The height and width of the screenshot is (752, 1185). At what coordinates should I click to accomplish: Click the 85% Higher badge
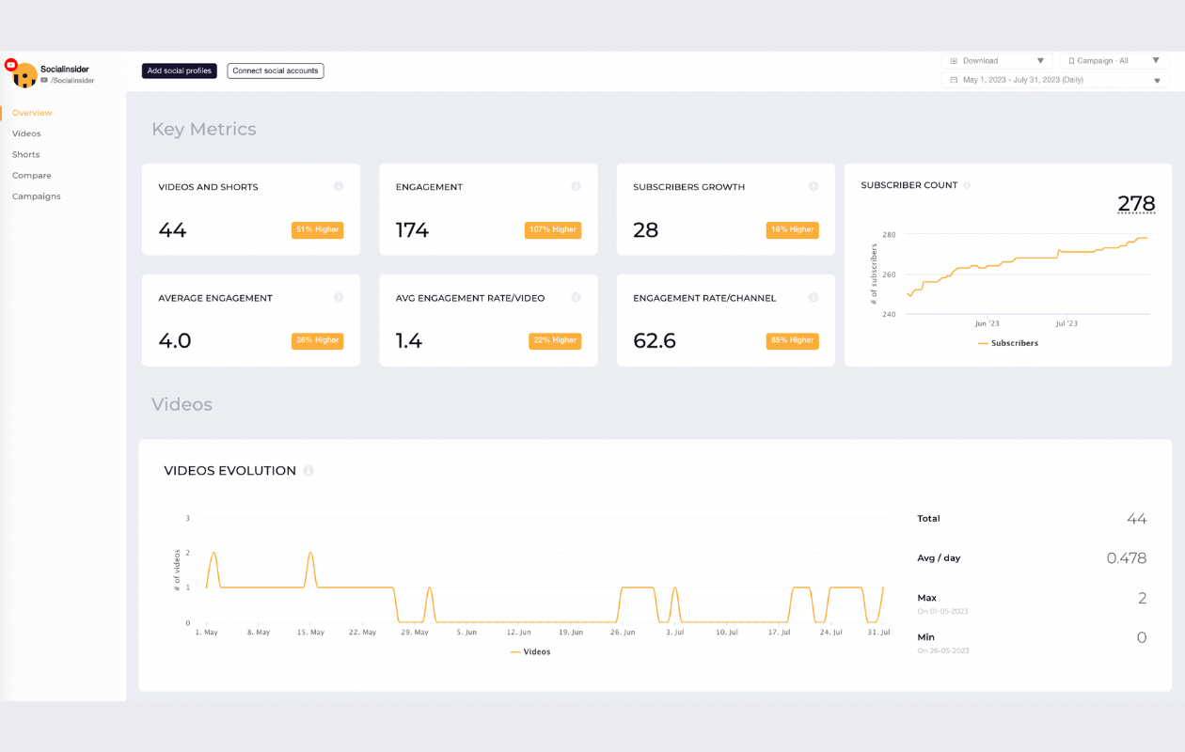click(x=793, y=340)
